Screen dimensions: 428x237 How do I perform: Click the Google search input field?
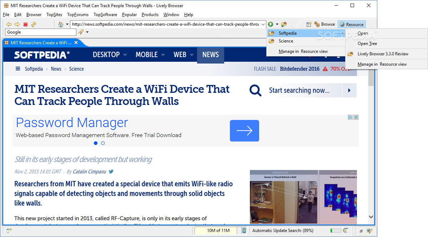(x=40, y=32)
